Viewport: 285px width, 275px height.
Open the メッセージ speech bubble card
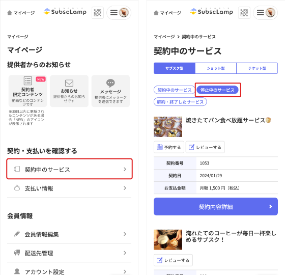110,91
